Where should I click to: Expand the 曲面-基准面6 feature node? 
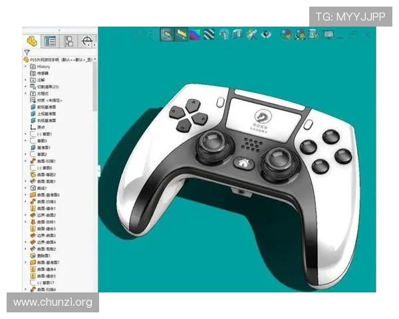(x=26, y=195)
